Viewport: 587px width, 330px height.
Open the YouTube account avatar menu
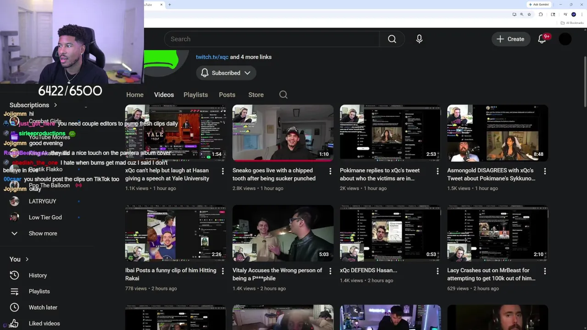(565, 39)
